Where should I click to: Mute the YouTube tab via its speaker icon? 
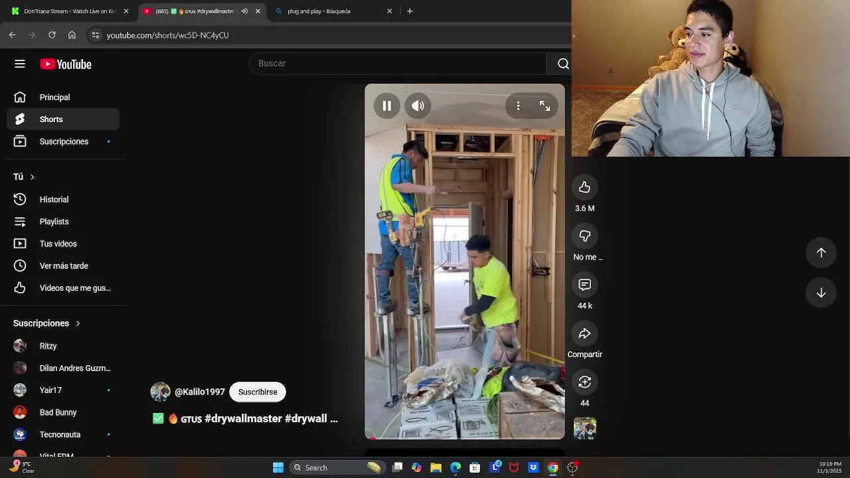pyautogui.click(x=244, y=11)
